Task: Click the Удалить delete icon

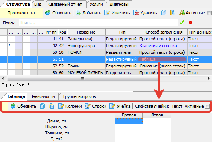Action: [136, 13]
